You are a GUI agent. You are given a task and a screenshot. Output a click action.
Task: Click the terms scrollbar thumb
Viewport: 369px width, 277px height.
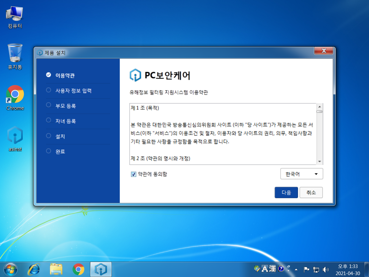coord(320,112)
